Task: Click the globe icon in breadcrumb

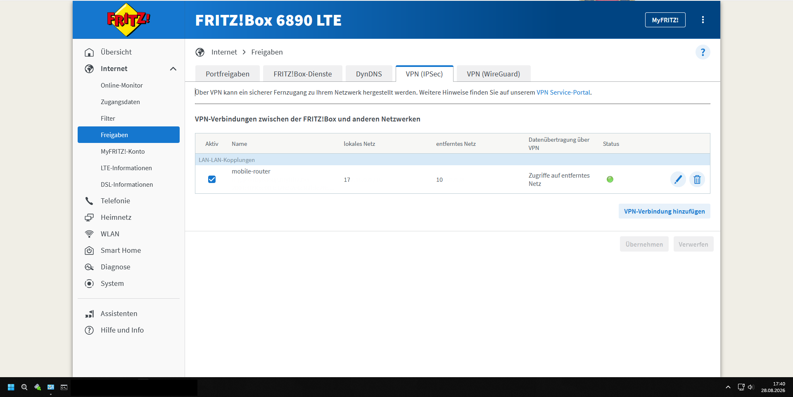Action: pyautogui.click(x=200, y=52)
